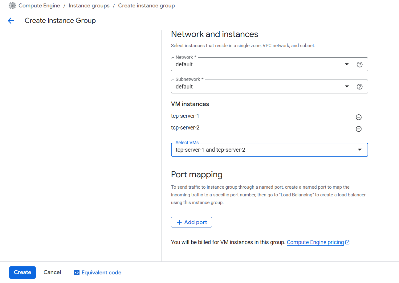The image size is (399, 283).
Task: Click the tcp-server-1 instance name
Action: pyautogui.click(x=185, y=116)
